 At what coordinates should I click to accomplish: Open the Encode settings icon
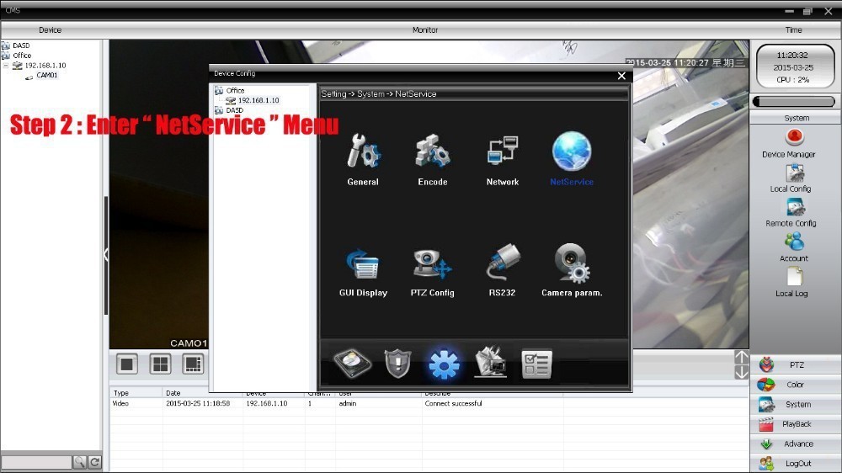(x=433, y=151)
